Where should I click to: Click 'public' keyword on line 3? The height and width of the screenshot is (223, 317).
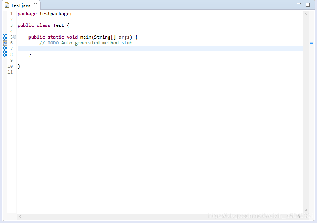26,25
